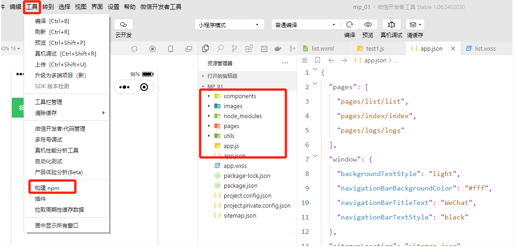The width and height of the screenshot is (516, 247).
Task: Click the 真机调试 bug icon
Action: [392, 24]
